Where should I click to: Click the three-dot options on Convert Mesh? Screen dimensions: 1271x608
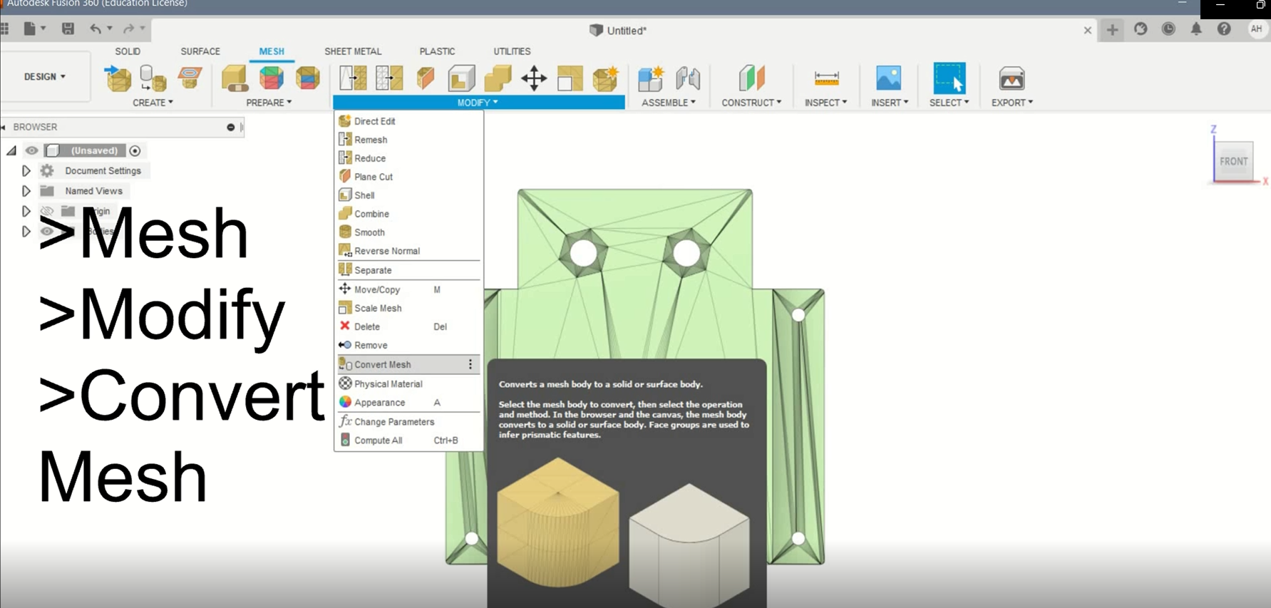470,364
